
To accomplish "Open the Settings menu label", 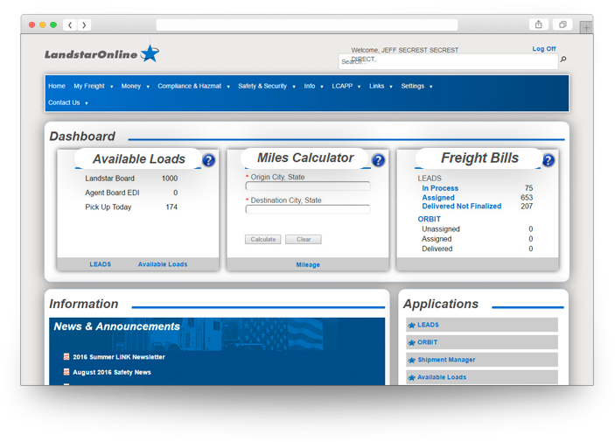I will (413, 86).
